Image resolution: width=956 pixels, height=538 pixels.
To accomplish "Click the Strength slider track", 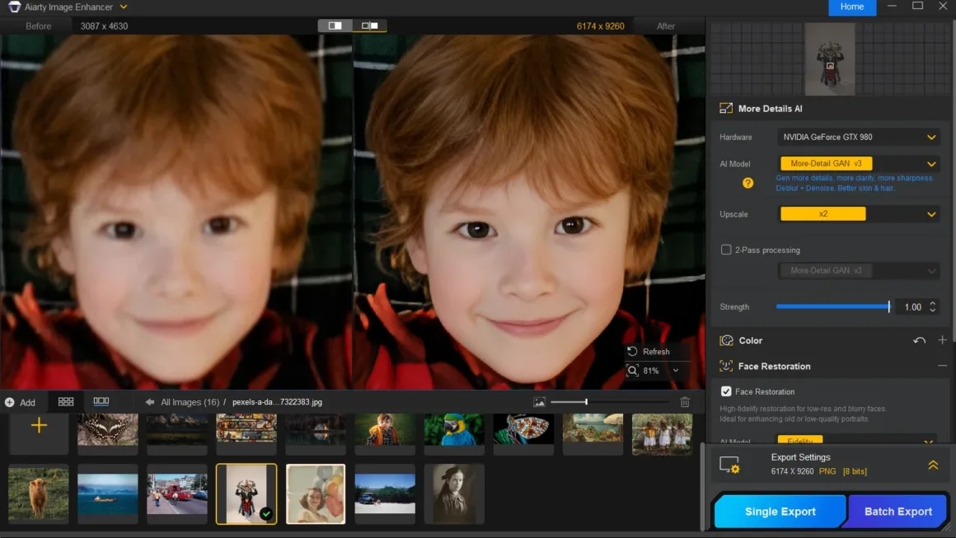I will click(x=832, y=306).
